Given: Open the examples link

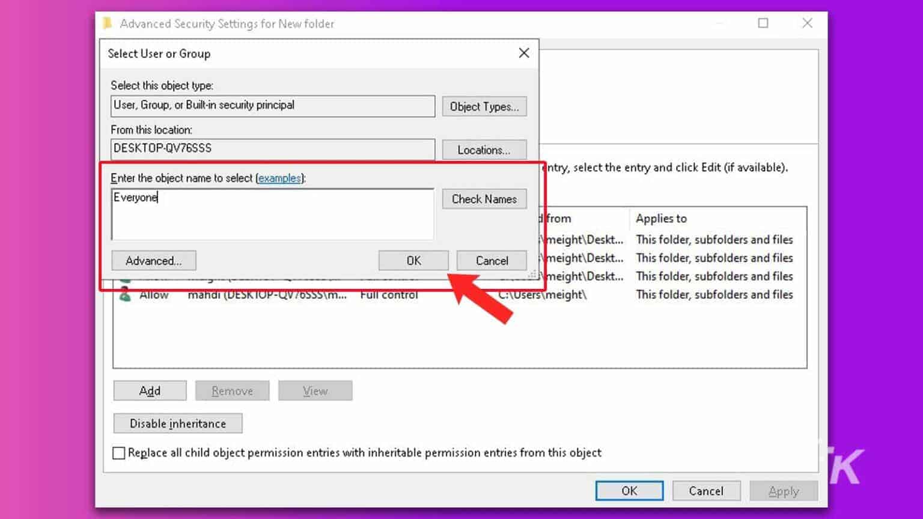Looking at the screenshot, I should pyautogui.click(x=280, y=178).
